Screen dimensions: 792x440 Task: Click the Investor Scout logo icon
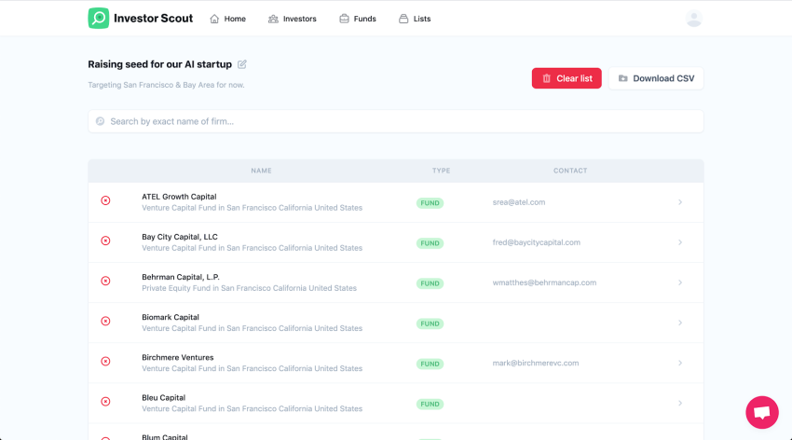point(99,19)
